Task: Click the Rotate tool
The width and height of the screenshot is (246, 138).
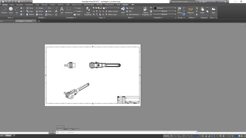Action: pyautogui.click(x=39, y=8)
